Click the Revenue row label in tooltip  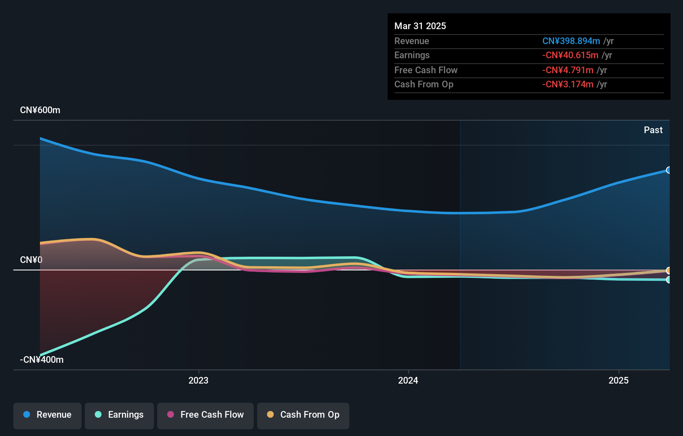412,41
